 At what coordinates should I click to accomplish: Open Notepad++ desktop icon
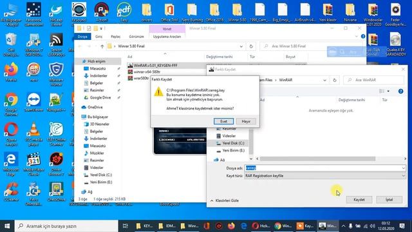[x=56, y=102]
